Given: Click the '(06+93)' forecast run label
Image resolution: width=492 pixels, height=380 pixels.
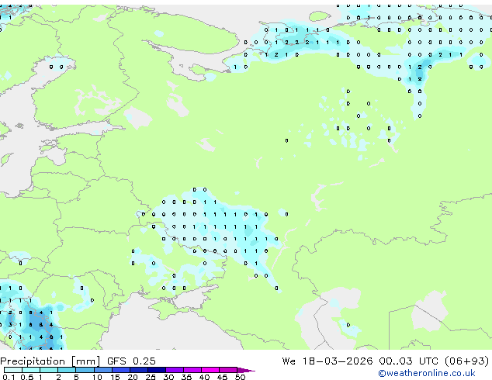Looking at the screenshot, I should [467, 361].
